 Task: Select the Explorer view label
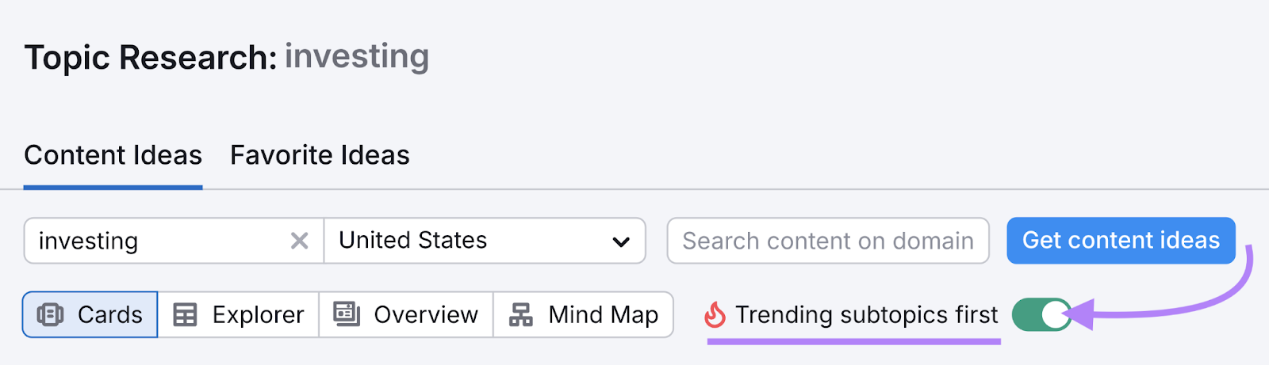click(x=258, y=315)
